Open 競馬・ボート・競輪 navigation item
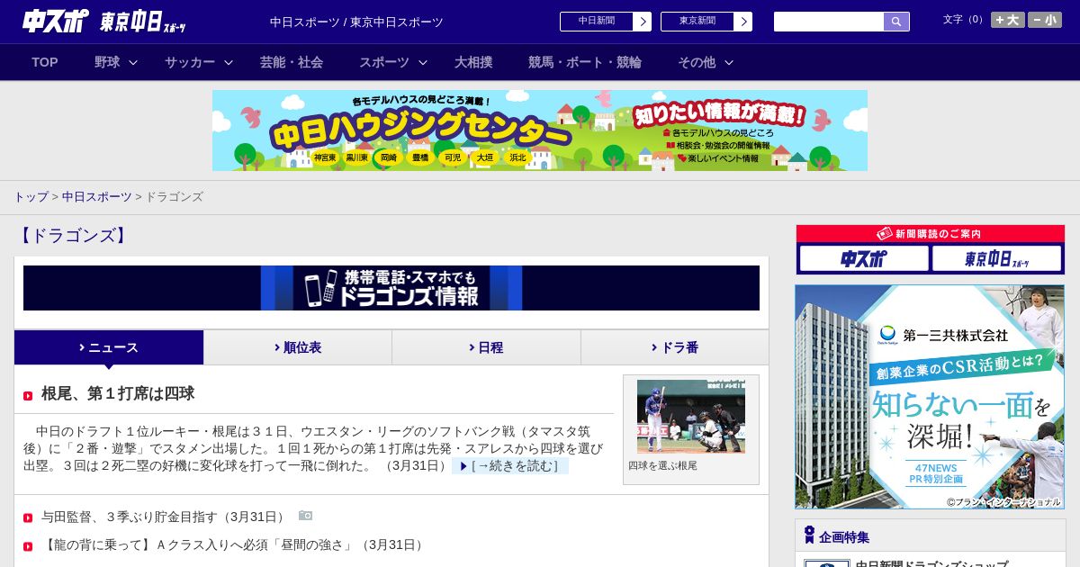1080x567 pixels. 585,62
